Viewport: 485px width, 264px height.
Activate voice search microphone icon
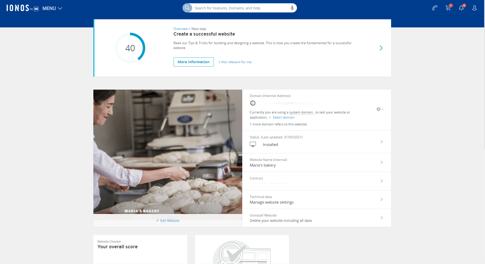(292, 8)
